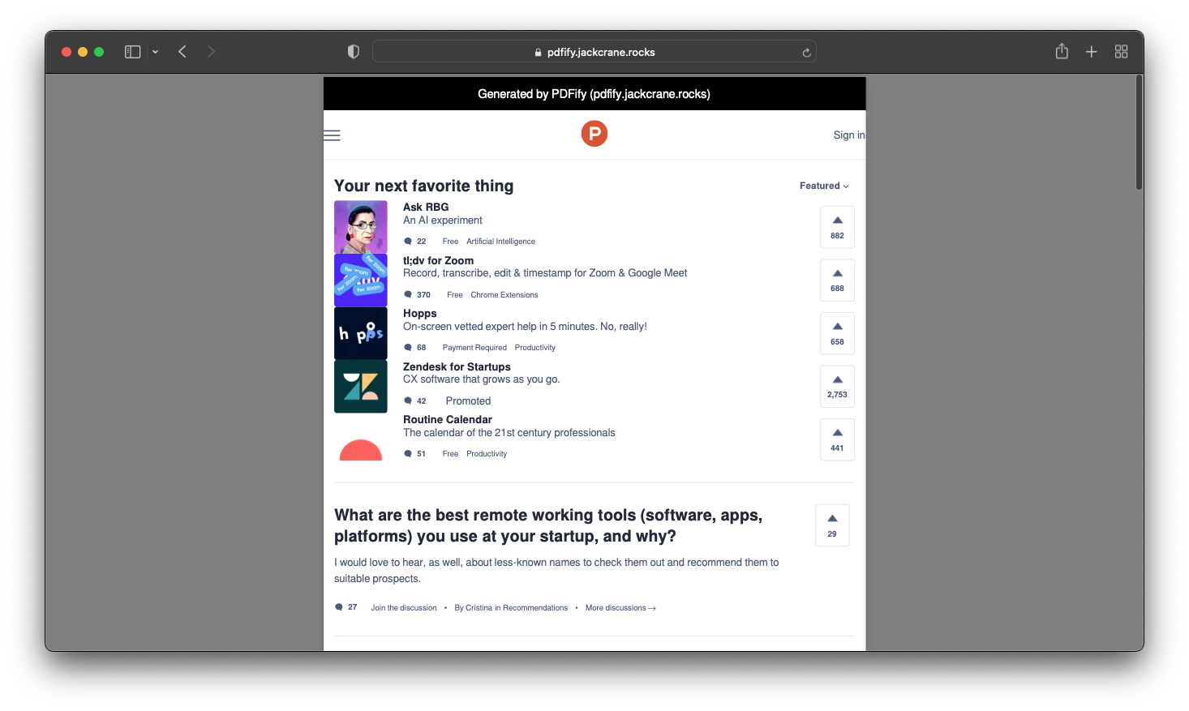Click the address bar pdfify.jackcrane.rocks
The height and width of the screenshot is (711, 1189).
point(594,52)
